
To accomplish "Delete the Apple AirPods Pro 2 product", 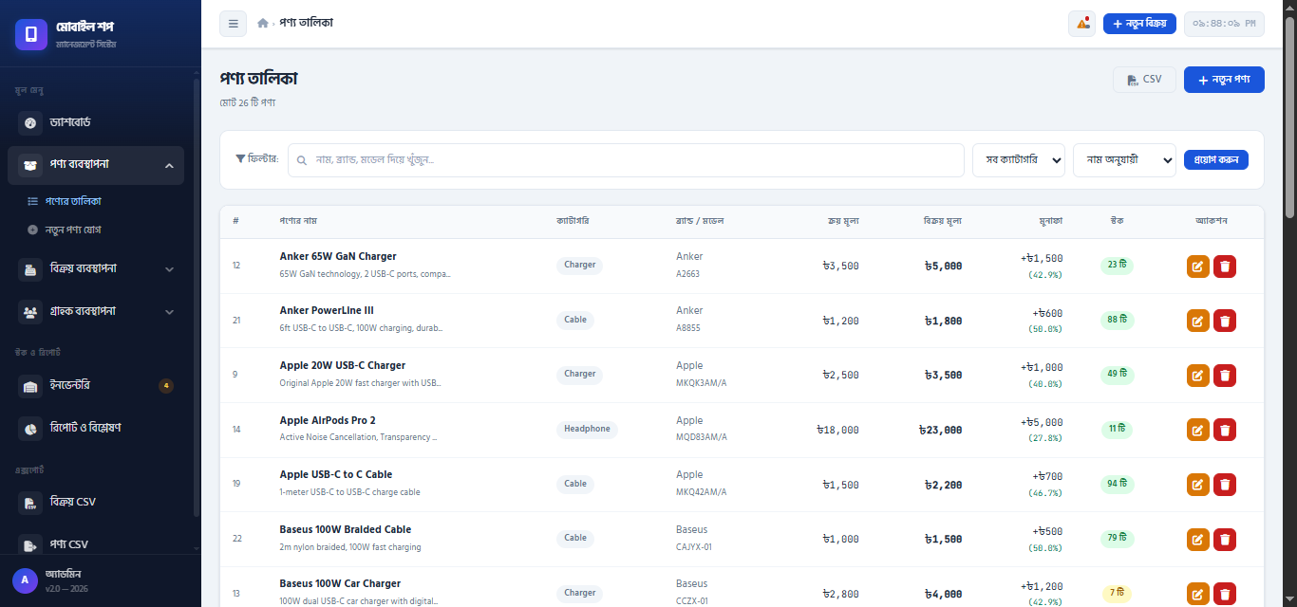I will point(1225,430).
